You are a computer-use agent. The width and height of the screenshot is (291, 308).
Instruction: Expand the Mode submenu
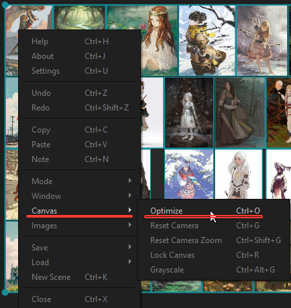pos(80,181)
